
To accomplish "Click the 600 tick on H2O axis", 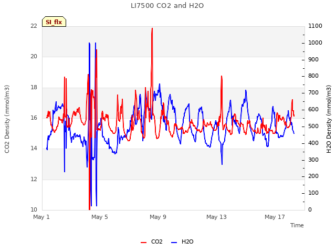I will click(313, 110).
